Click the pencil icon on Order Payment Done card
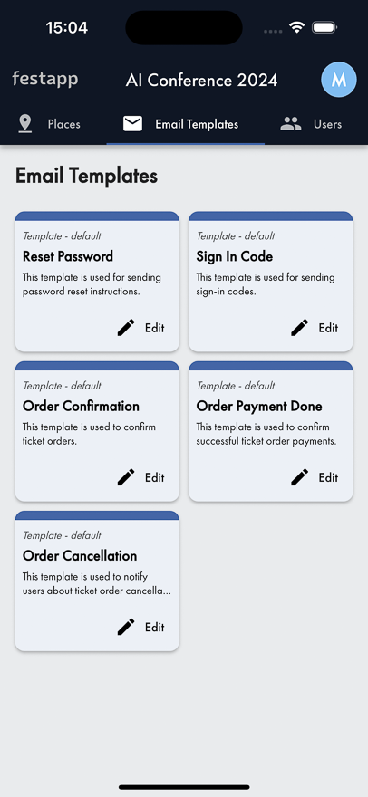This screenshot has width=368, height=797. (300, 477)
